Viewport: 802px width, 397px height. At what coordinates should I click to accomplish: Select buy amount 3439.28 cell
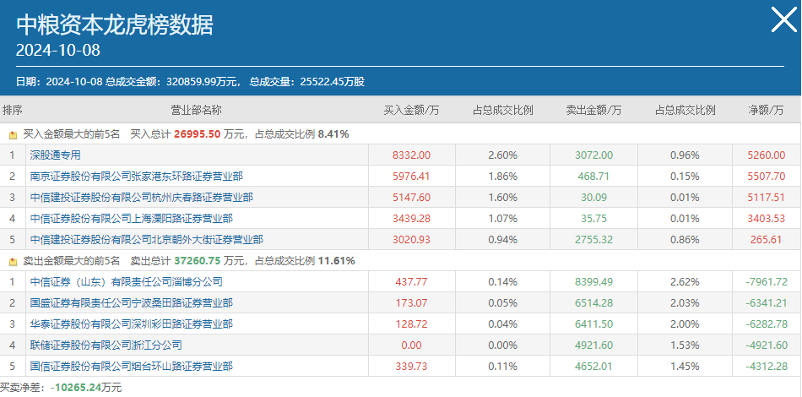click(412, 219)
